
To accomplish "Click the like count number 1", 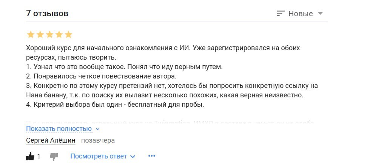I will tap(39, 157).
